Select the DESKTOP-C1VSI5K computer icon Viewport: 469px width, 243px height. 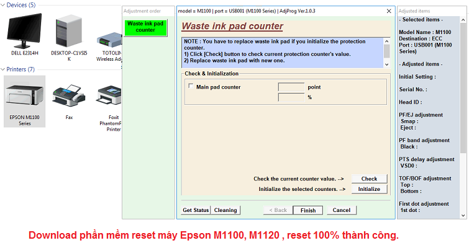(x=69, y=32)
